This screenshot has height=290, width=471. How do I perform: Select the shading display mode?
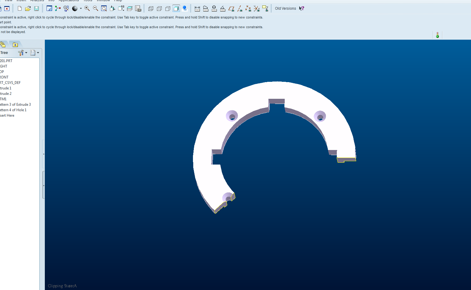tap(176, 8)
